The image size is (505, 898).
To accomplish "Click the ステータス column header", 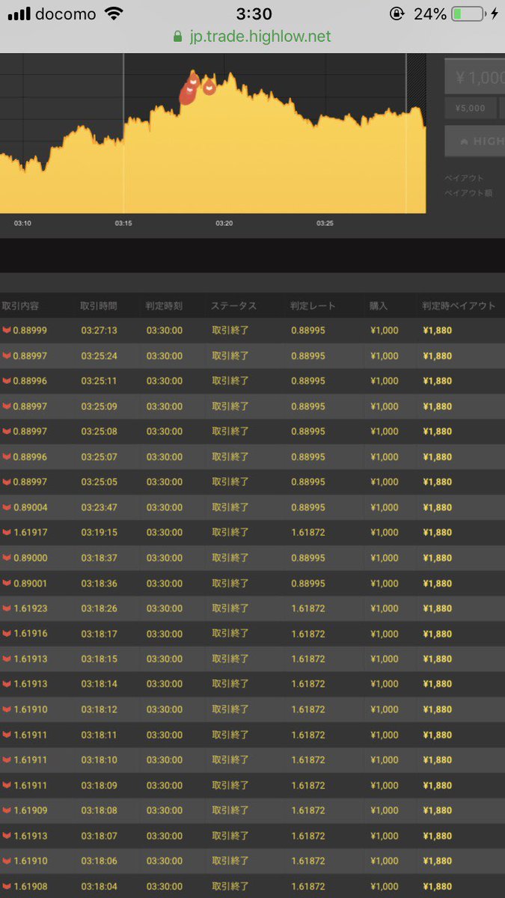I will (233, 305).
